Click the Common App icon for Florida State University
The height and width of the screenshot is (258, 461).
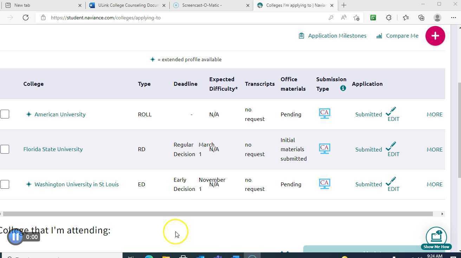(324, 149)
